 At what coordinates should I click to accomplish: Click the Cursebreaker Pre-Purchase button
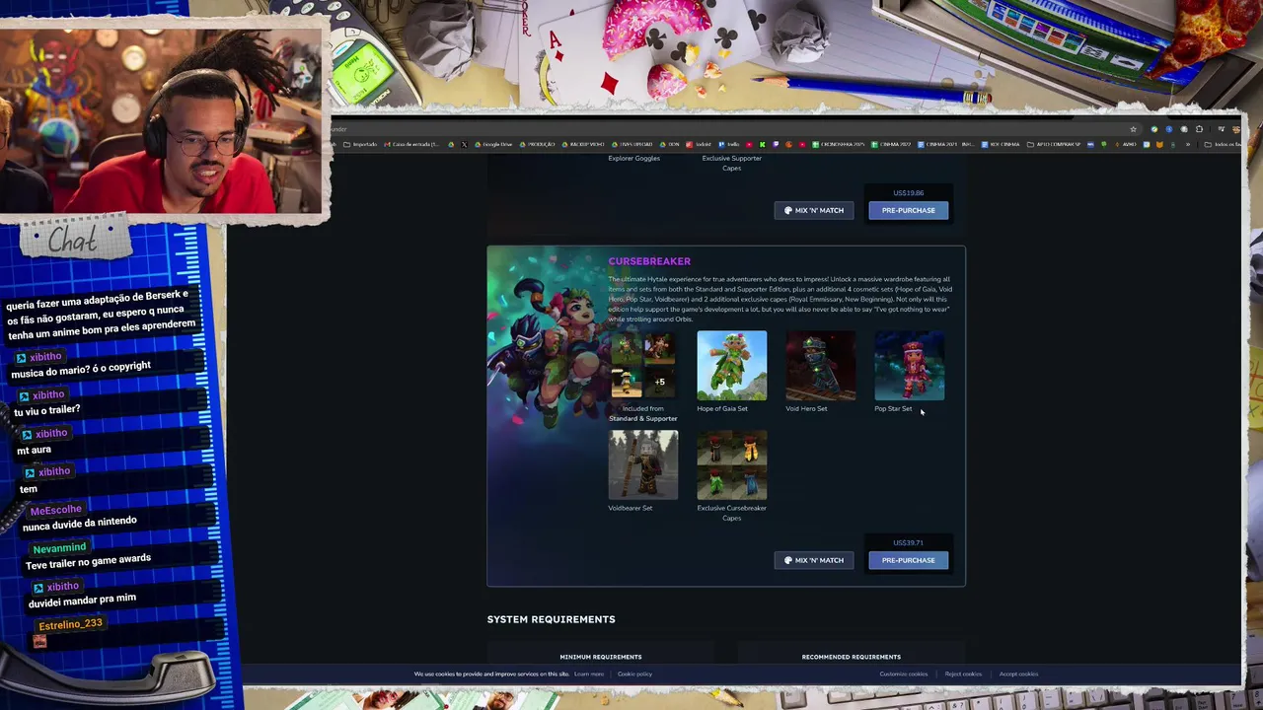908,560
